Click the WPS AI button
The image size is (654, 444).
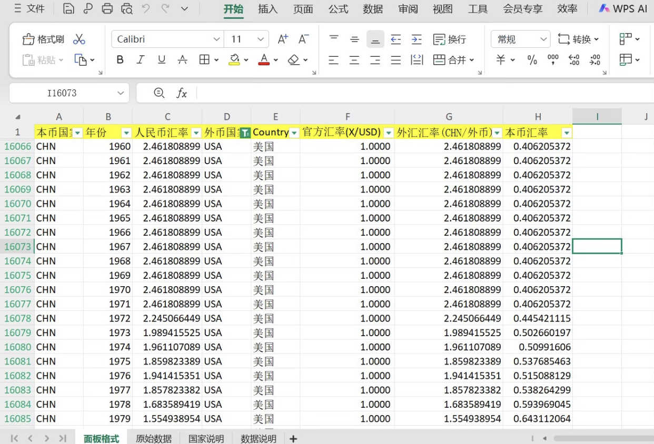point(622,8)
